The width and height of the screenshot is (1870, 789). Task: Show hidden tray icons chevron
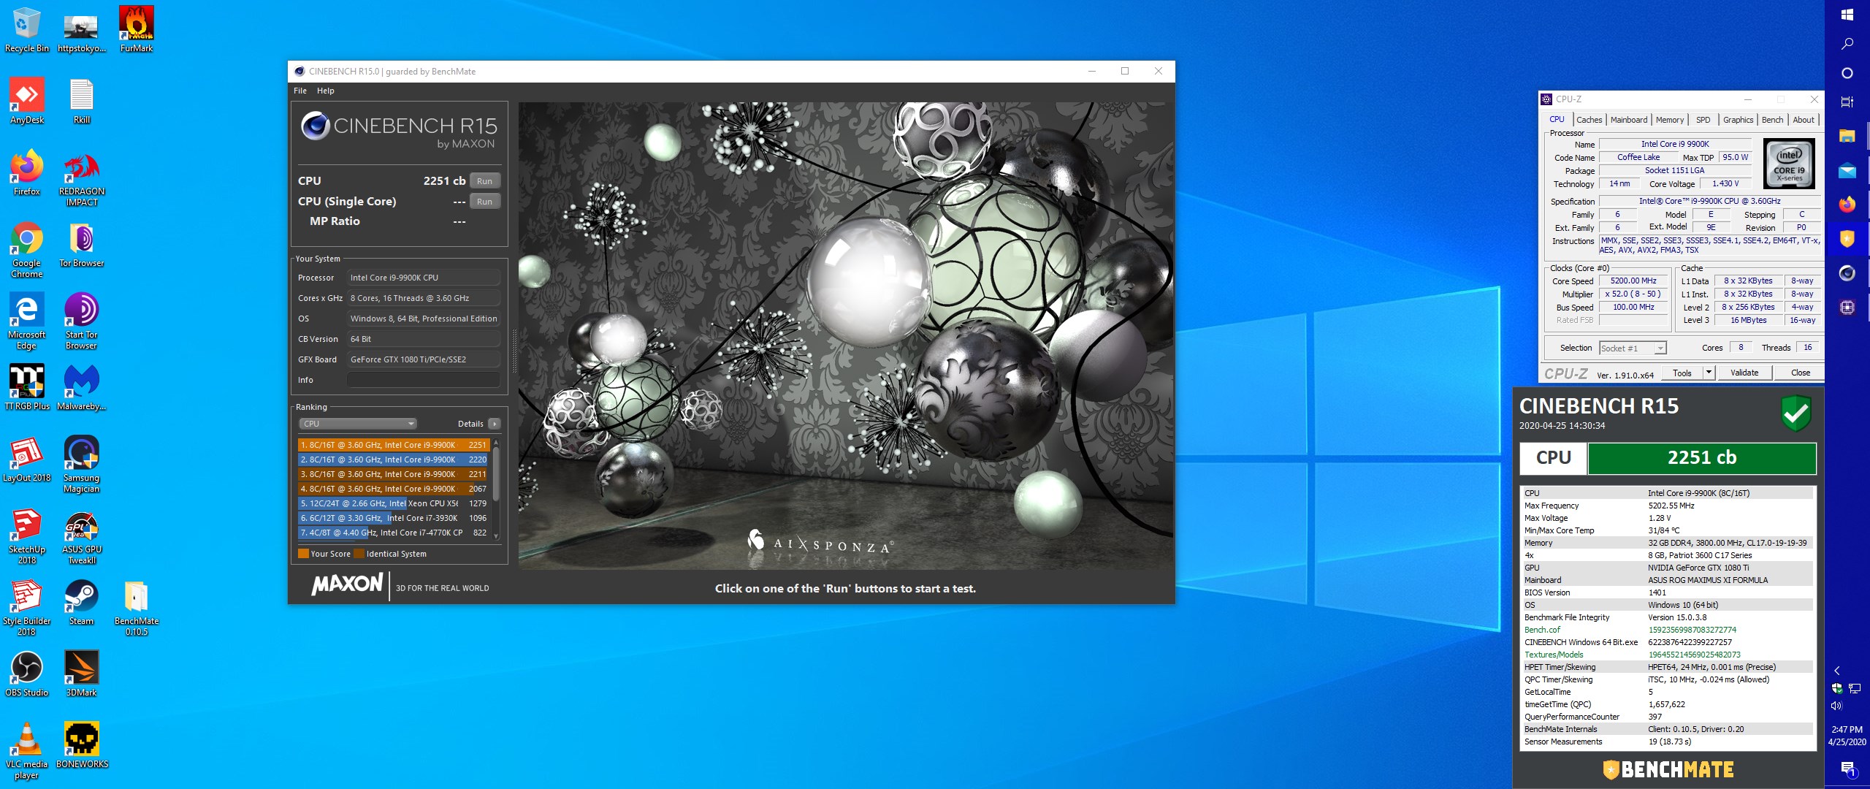pos(1836,671)
